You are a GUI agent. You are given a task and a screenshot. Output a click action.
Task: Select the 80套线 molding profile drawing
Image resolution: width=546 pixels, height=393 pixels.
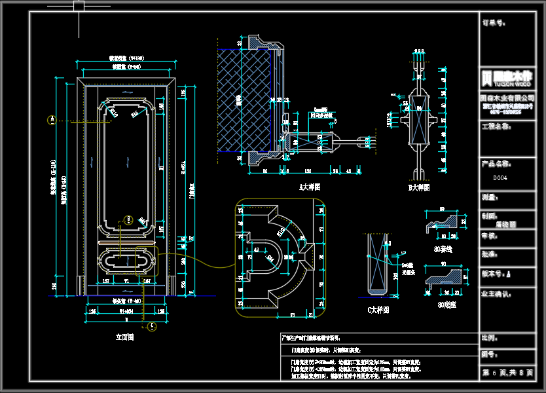click(x=443, y=223)
